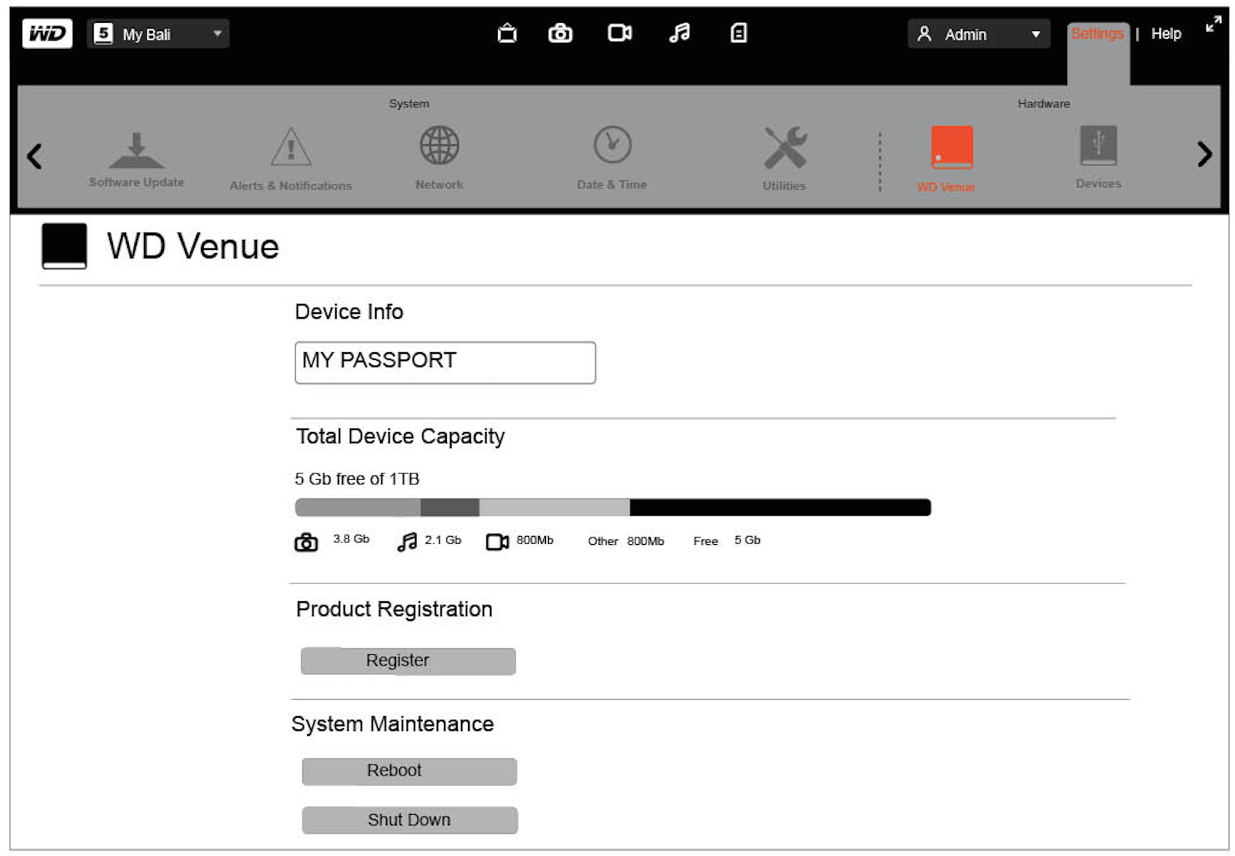Expand the Admin user dropdown
Screen dimensions: 1235x856
(978, 34)
